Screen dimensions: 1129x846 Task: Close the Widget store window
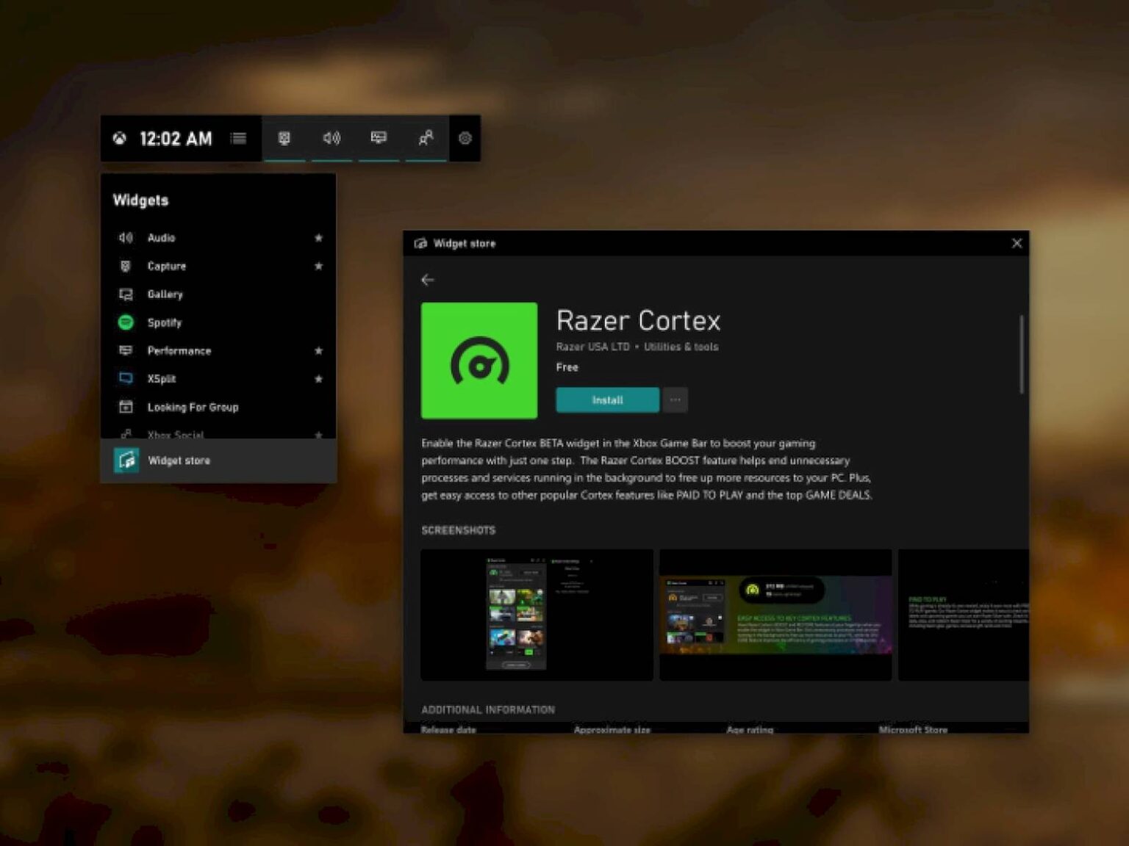click(1017, 243)
